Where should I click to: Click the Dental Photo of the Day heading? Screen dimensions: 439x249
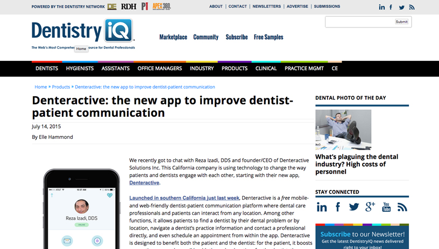coord(351,98)
